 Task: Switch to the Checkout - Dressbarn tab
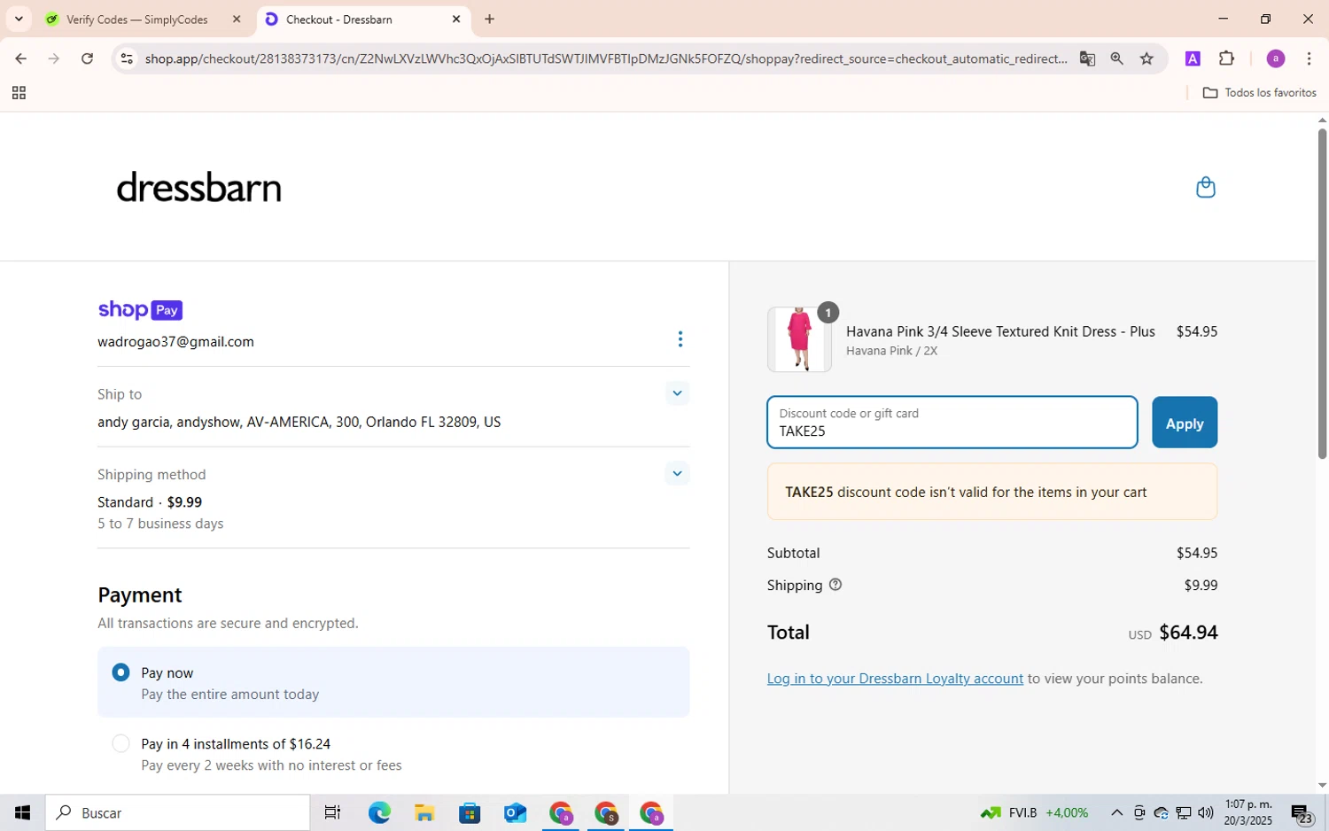pyautogui.click(x=363, y=19)
